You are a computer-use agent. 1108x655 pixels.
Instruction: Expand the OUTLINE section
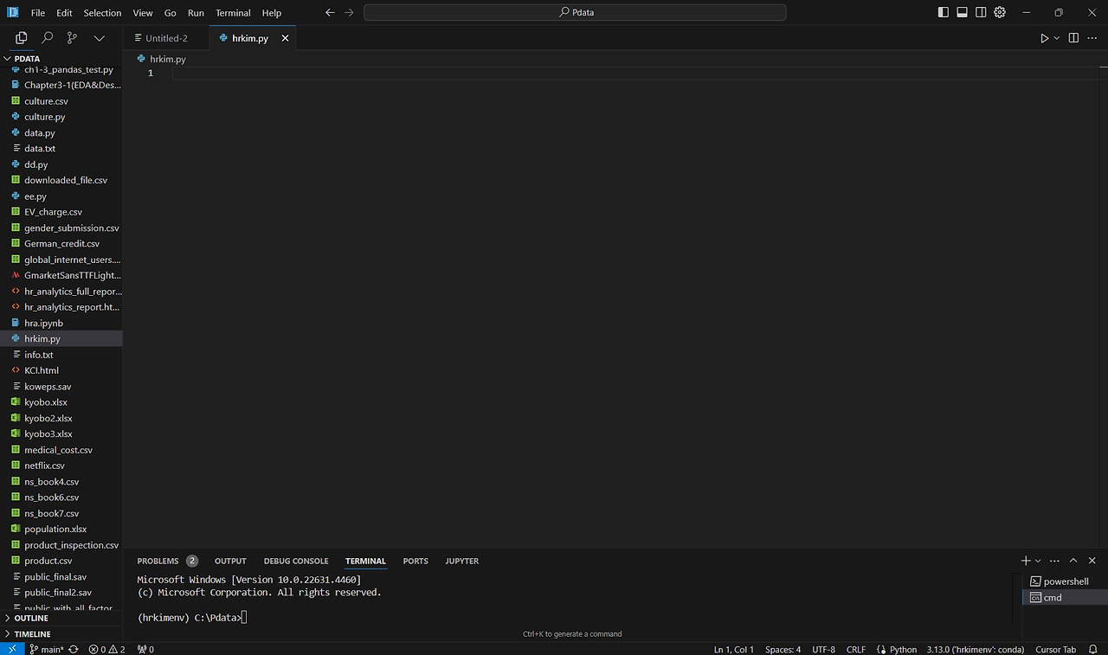61,618
